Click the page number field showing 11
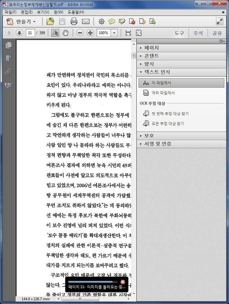229x304 pixels. [30, 33]
